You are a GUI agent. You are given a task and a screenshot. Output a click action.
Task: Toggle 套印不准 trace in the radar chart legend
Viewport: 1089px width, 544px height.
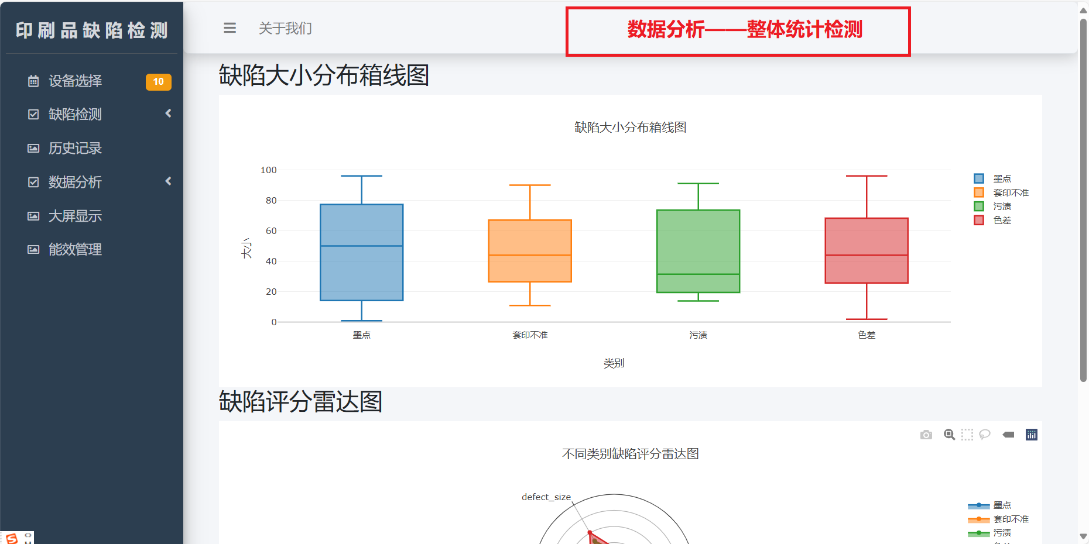tap(998, 519)
